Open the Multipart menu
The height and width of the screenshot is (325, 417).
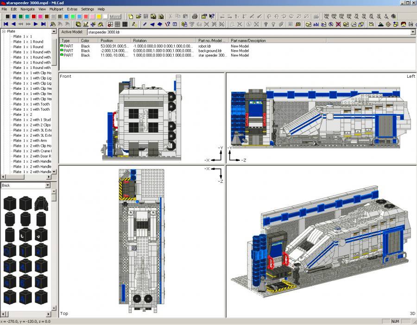tap(56, 9)
